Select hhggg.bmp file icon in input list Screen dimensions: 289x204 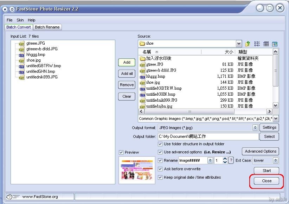21,55
